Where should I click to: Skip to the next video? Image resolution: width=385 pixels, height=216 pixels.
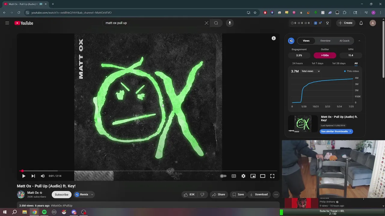(33, 176)
